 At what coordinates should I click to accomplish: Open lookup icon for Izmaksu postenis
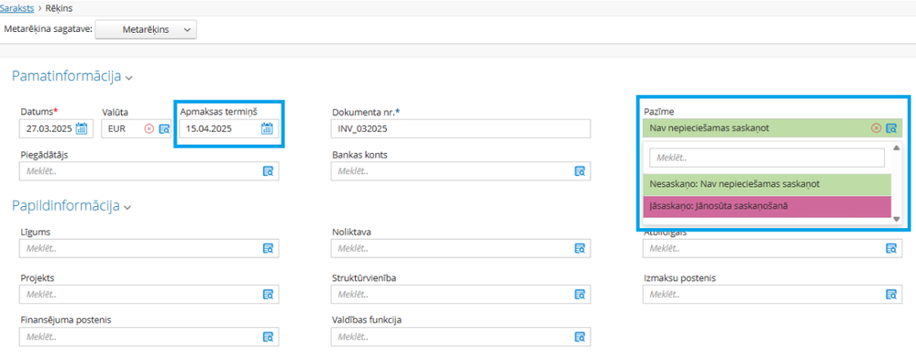(x=891, y=294)
